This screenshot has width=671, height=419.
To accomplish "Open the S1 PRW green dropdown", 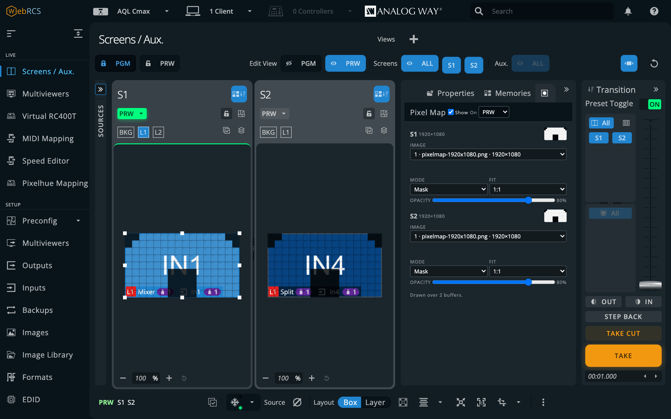I will point(132,114).
